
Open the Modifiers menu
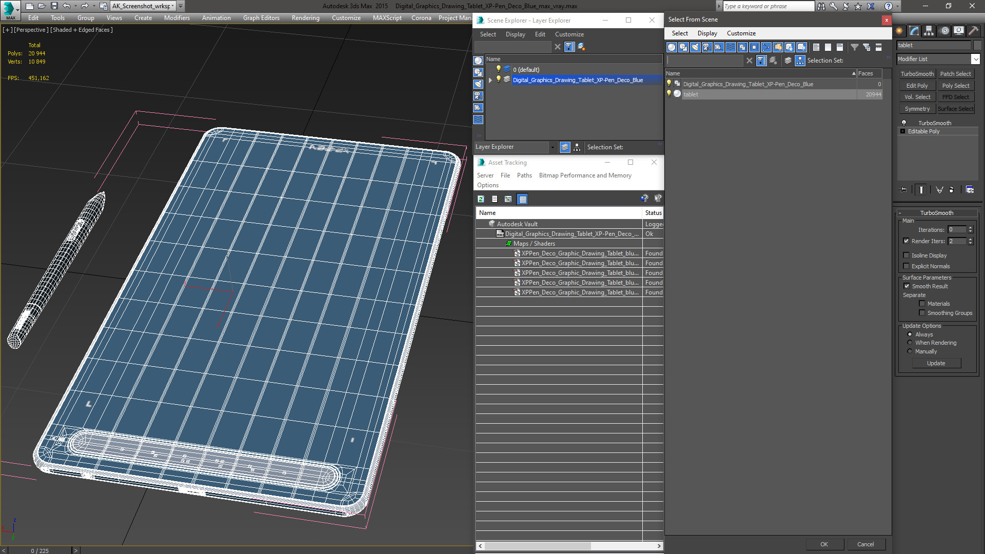tap(176, 18)
